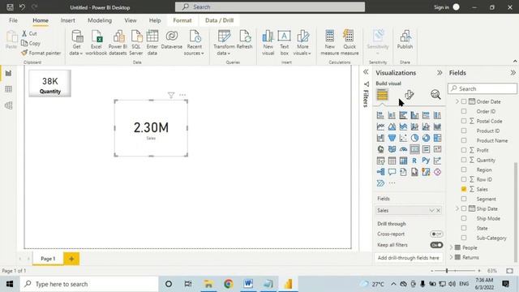Image resolution: width=519 pixels, height=292 pixels.
Task: Select the Gauge visual
Action: [x=403, y=149]
